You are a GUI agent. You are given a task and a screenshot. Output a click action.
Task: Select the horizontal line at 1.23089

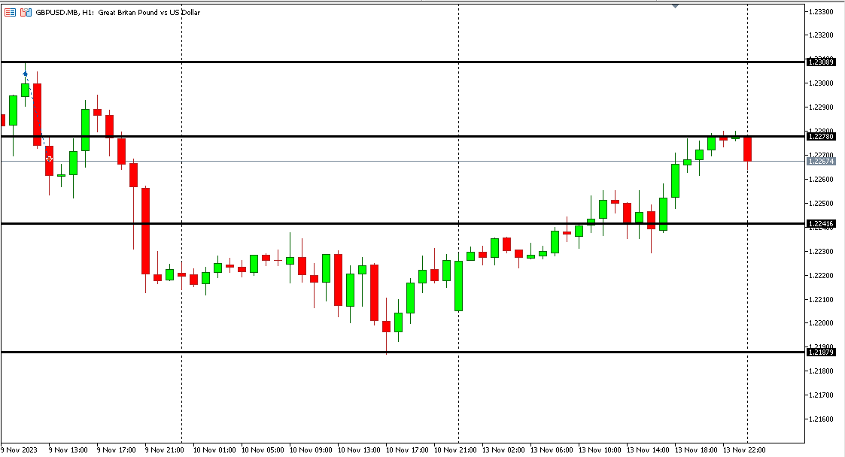[403, 62]
